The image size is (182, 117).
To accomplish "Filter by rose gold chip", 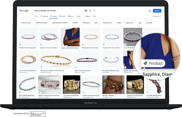I will tap(149, 23).
